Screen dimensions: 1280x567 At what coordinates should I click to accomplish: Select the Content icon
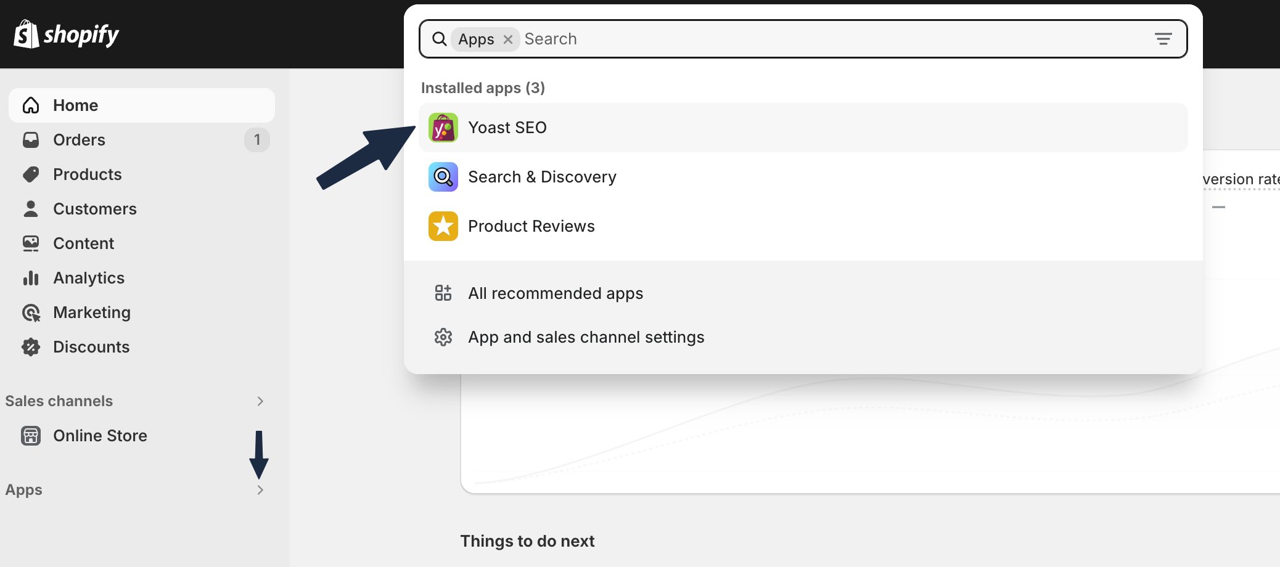(x=31, y=243)
